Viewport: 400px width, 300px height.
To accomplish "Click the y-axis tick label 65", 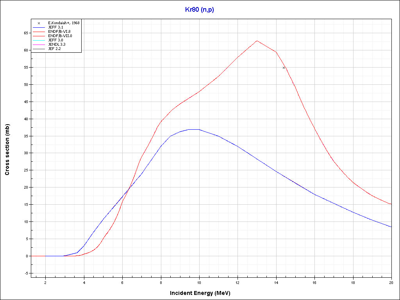I will pos(26,33).
